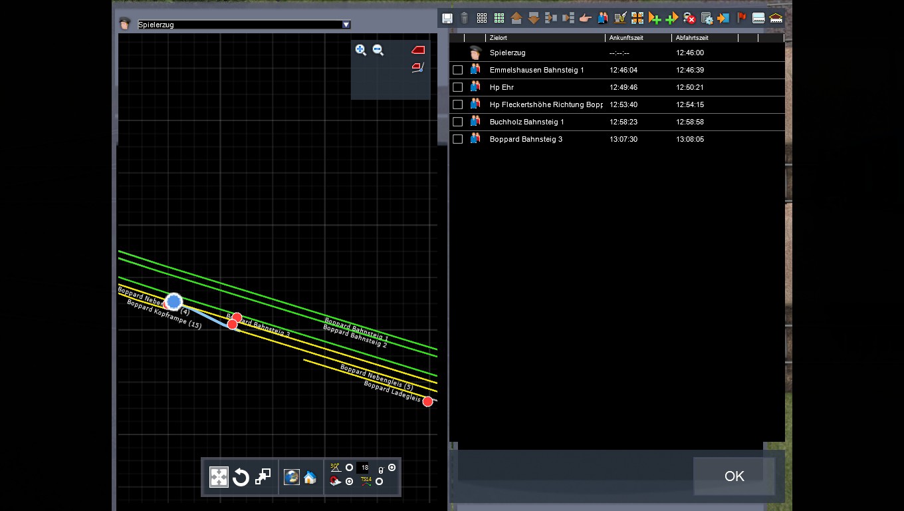Image resolution: width=904 pixels, height=511 pixels.
Task: Enable the Boppard Bahnsteig 3 checkbox
Action: 457,139
